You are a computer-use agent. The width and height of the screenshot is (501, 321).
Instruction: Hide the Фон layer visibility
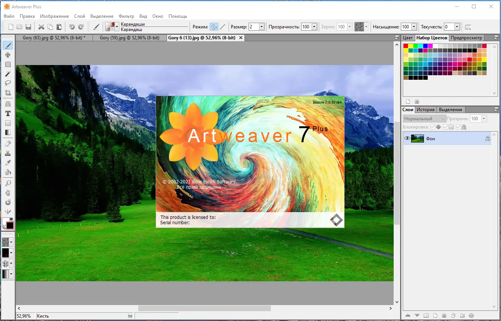pos(407,138)
